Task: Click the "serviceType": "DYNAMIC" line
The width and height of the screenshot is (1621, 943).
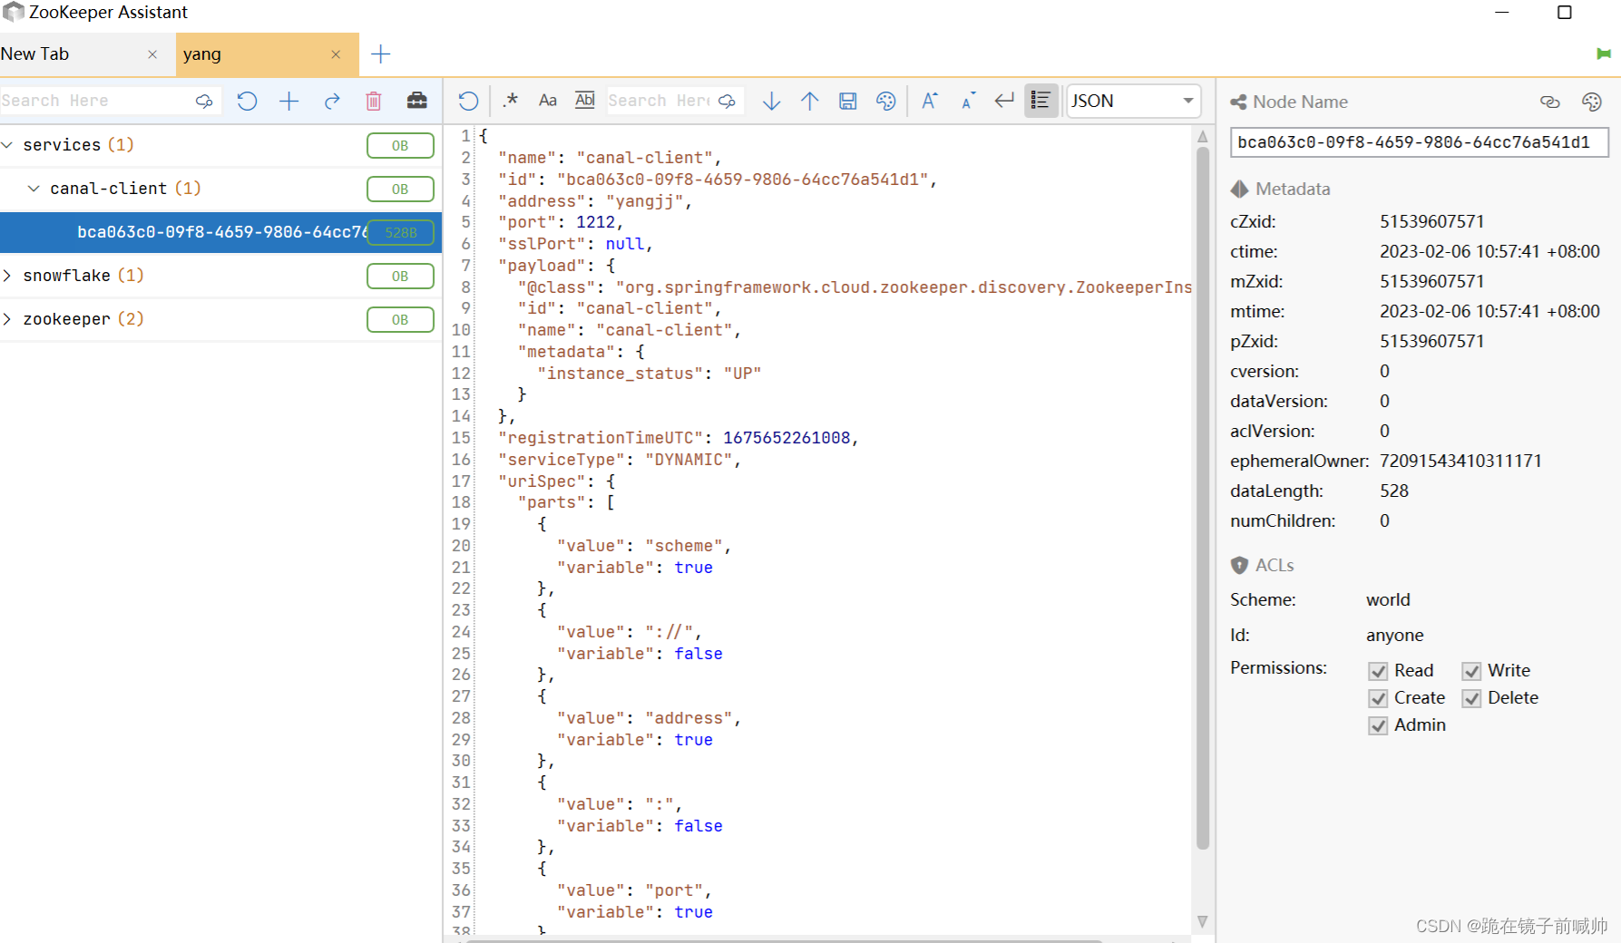Action: tap(619, 460)
